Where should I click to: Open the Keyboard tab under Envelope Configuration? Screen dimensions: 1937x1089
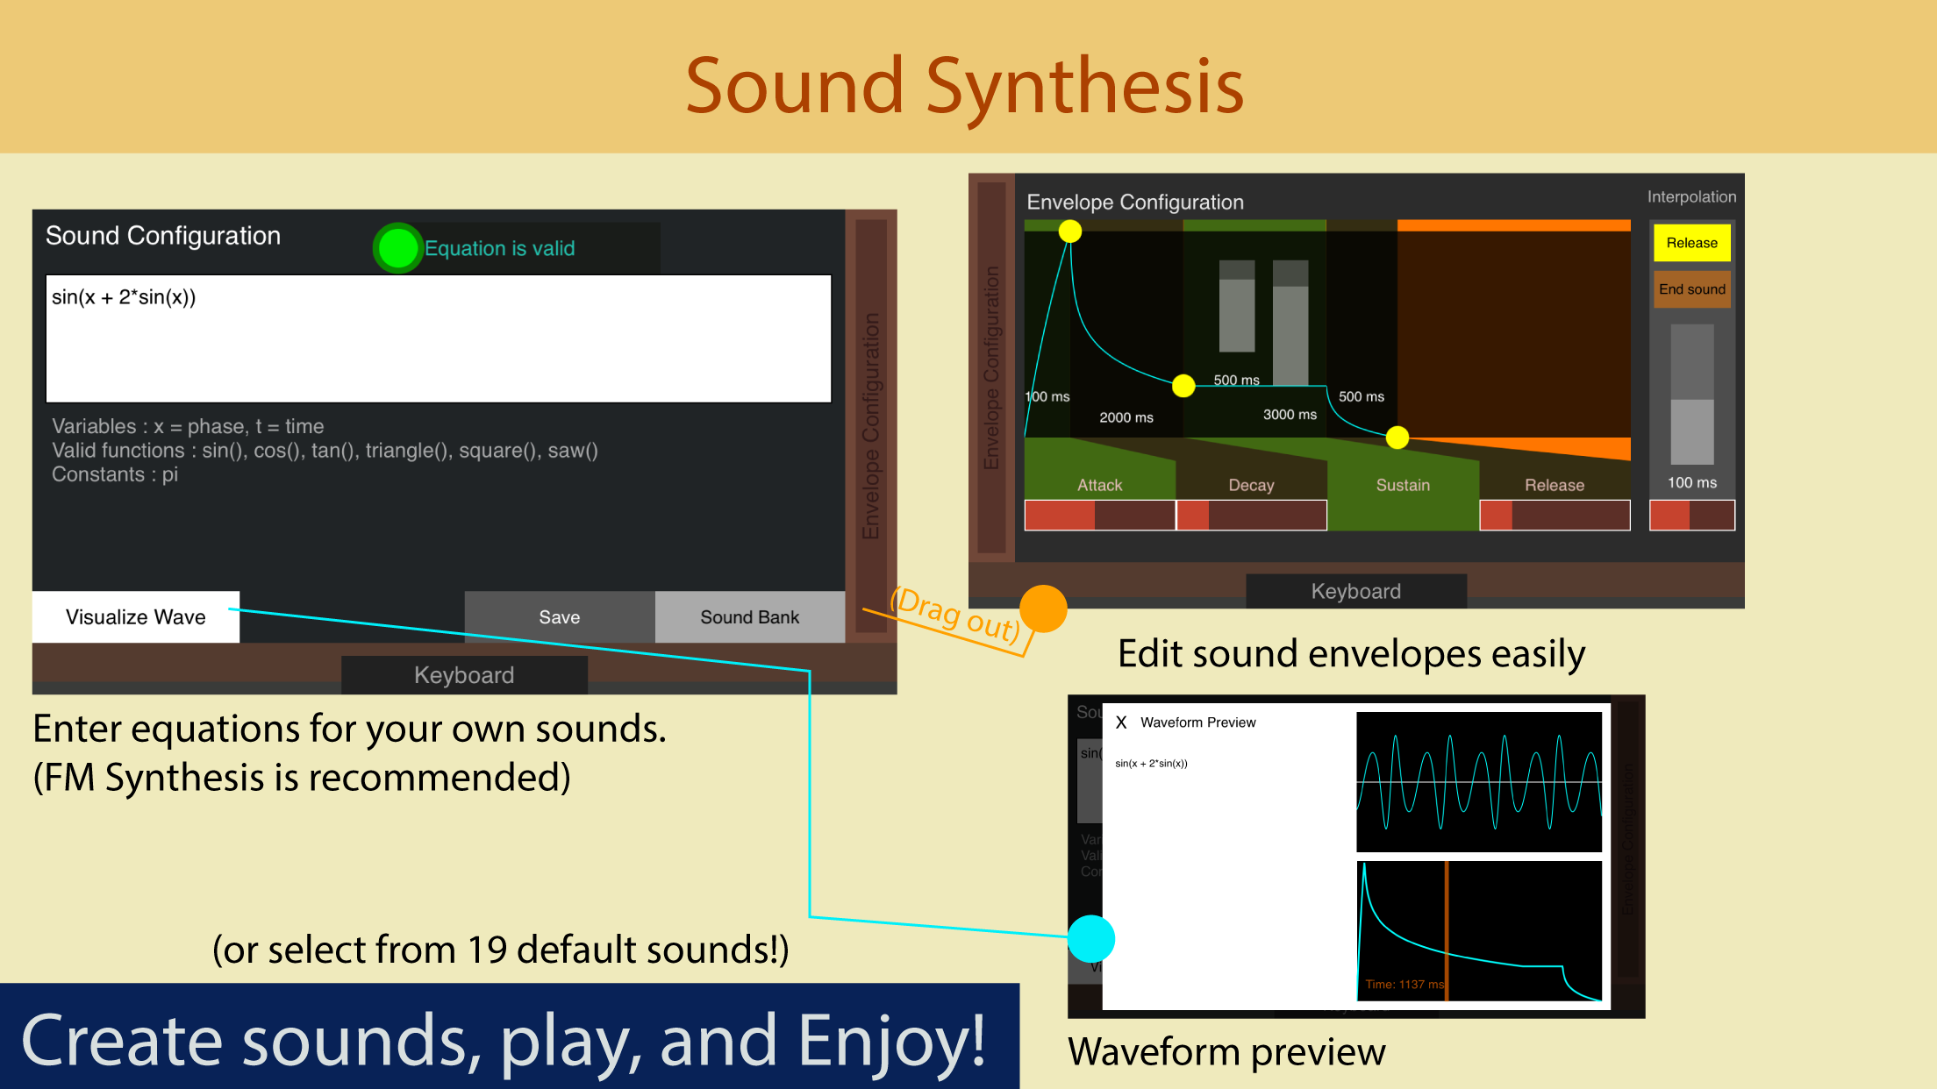pyautogui.click(x=1356, y=591)
